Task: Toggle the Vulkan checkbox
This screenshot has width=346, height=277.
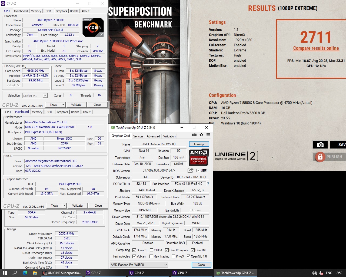Action: 134,256
